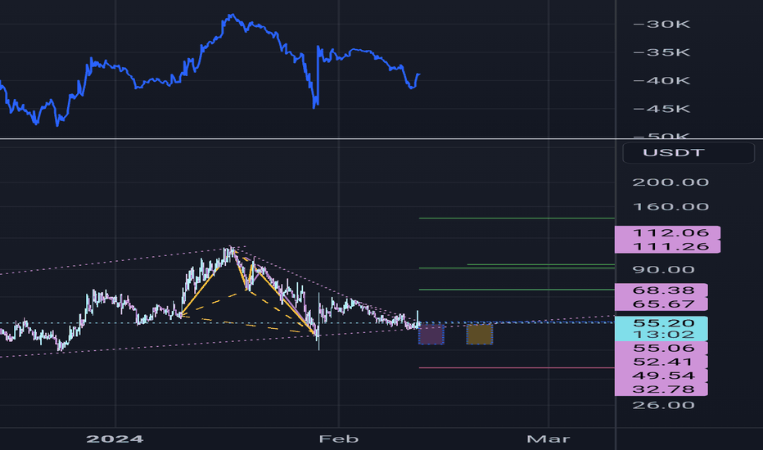Click the 52.41 price label
This screenshot has width=763, height=450.
click(661, 362)
